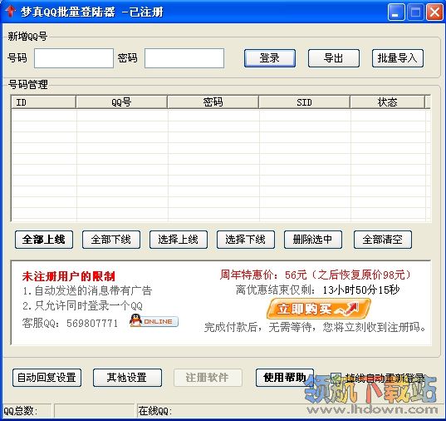
Task: Click the 周年特惠价 56元 text
Action: (315, 275)
